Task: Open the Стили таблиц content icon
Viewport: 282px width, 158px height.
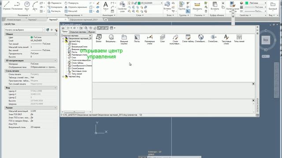Action: coord(188,38)
